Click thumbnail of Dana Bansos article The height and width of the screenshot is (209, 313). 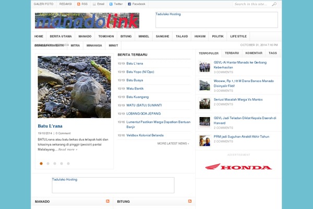[x=204, y=85]
